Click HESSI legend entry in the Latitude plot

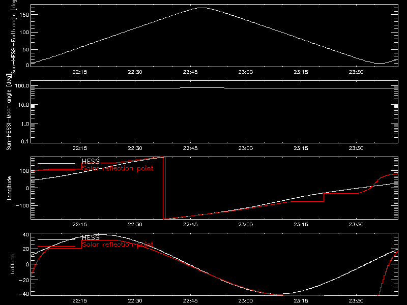click(91, 237)
